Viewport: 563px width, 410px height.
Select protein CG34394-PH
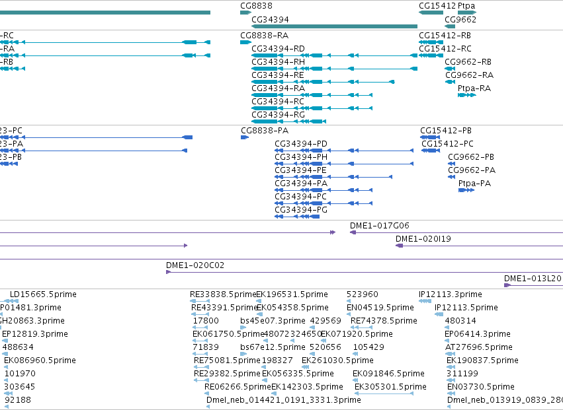[x=301, y=157]
